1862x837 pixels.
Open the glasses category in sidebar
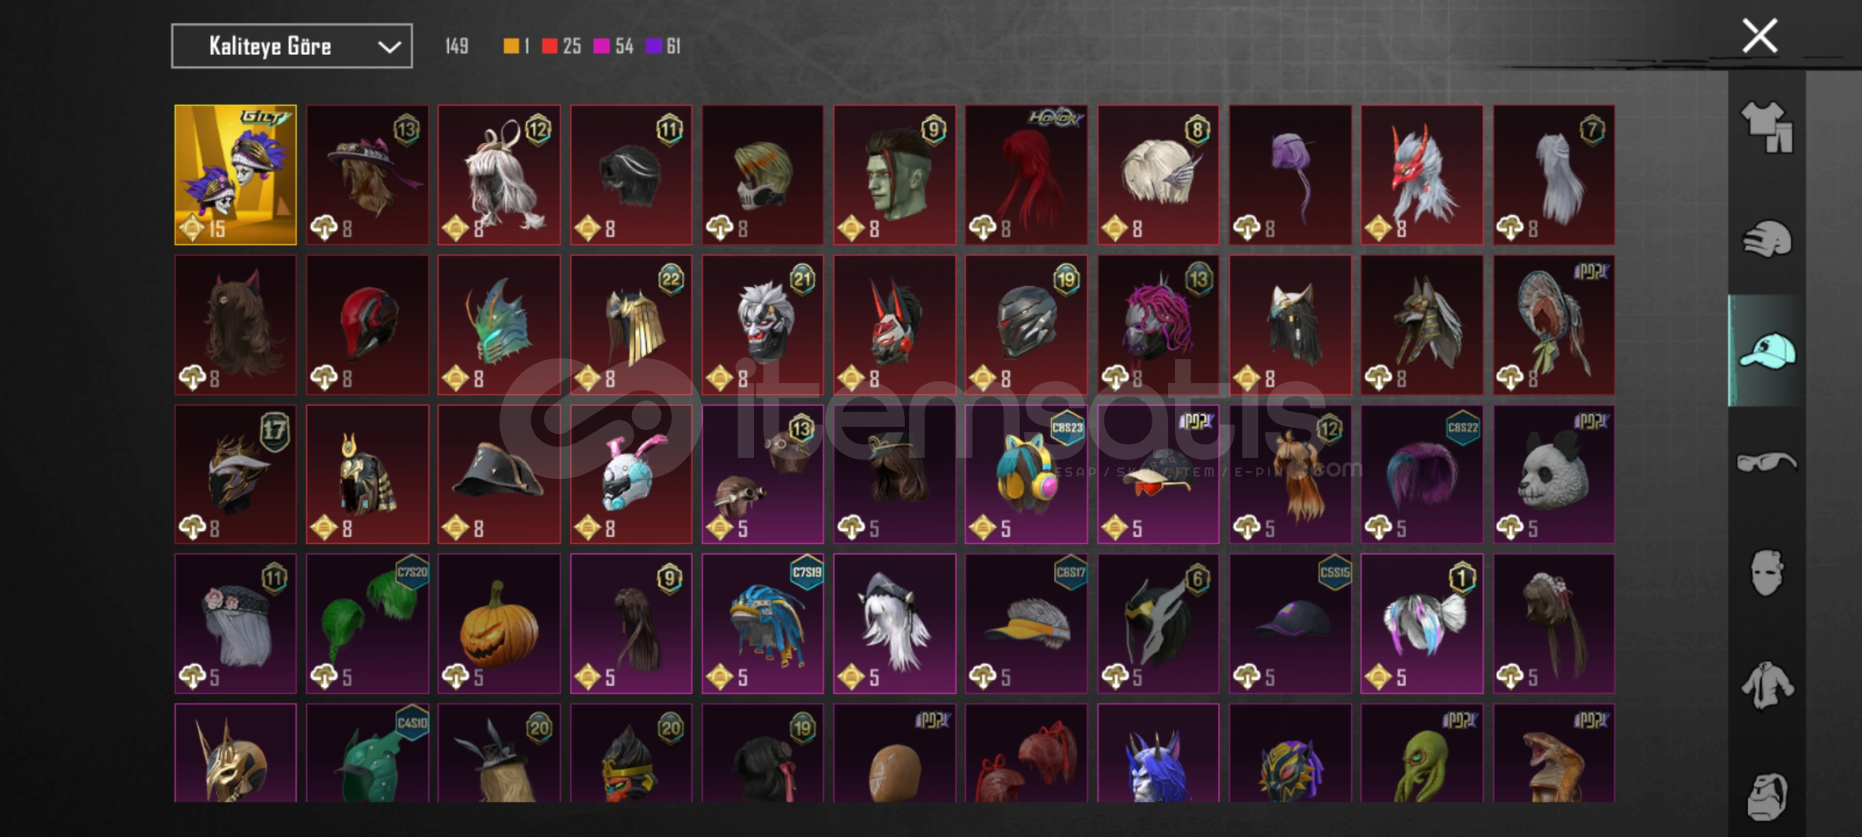1766,463
